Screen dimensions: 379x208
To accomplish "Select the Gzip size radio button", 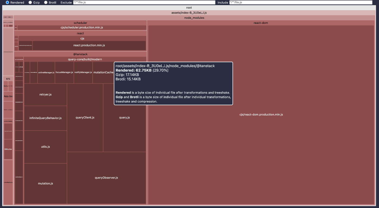I will point(30,2).
